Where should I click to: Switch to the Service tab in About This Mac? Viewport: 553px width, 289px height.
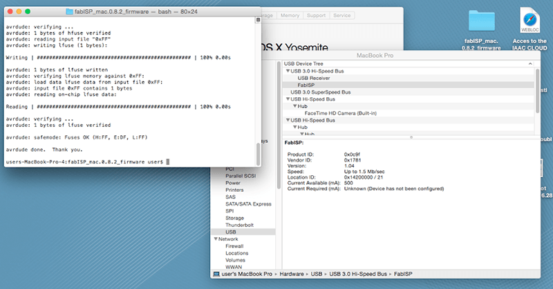[341, 15]
